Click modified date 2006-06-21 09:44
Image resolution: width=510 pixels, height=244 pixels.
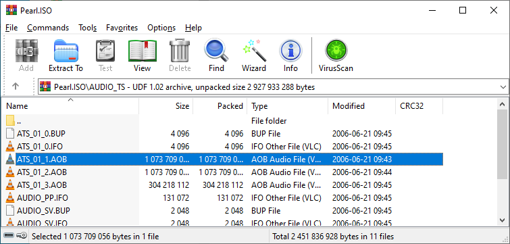(x=361, y=172)
